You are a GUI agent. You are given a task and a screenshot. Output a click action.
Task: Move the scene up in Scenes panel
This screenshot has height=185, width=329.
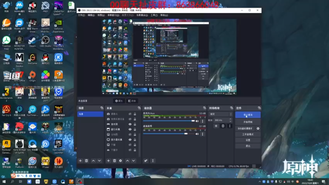[93, 161]
